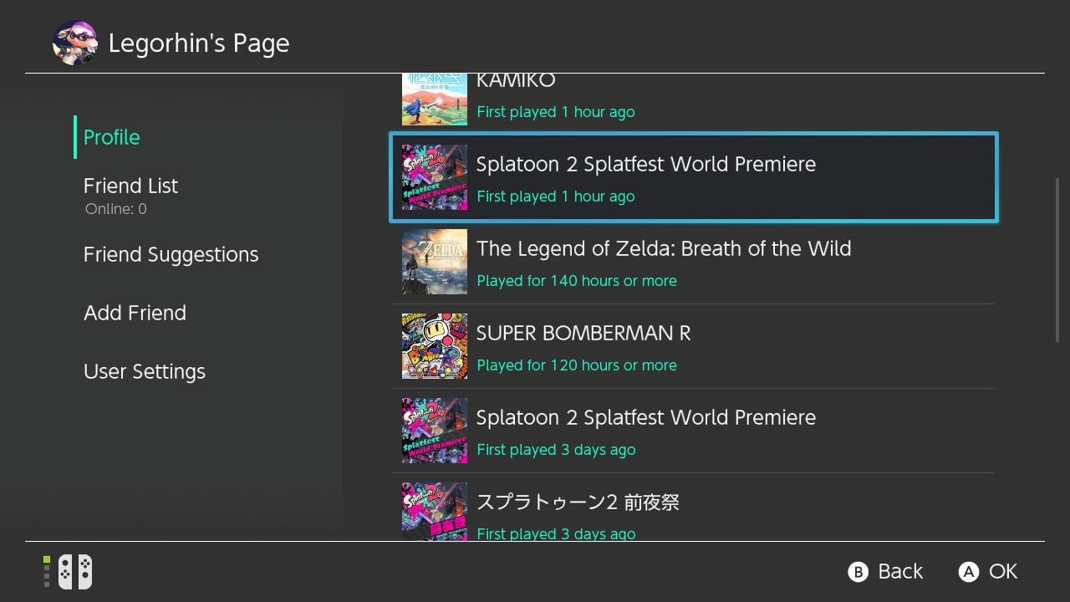
Task: Click the "Legorhin's Page" heading
Action: pyautogui.click(x=199, y=43)
